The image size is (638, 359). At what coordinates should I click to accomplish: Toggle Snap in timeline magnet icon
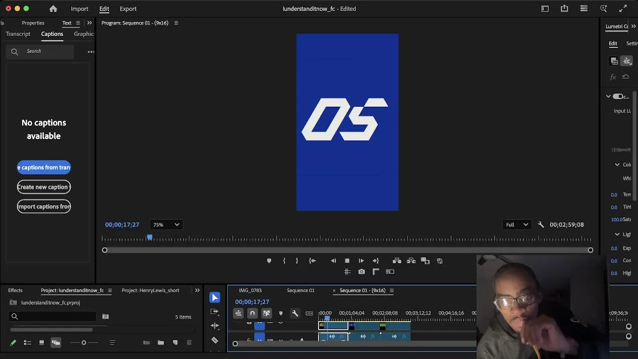252,314
